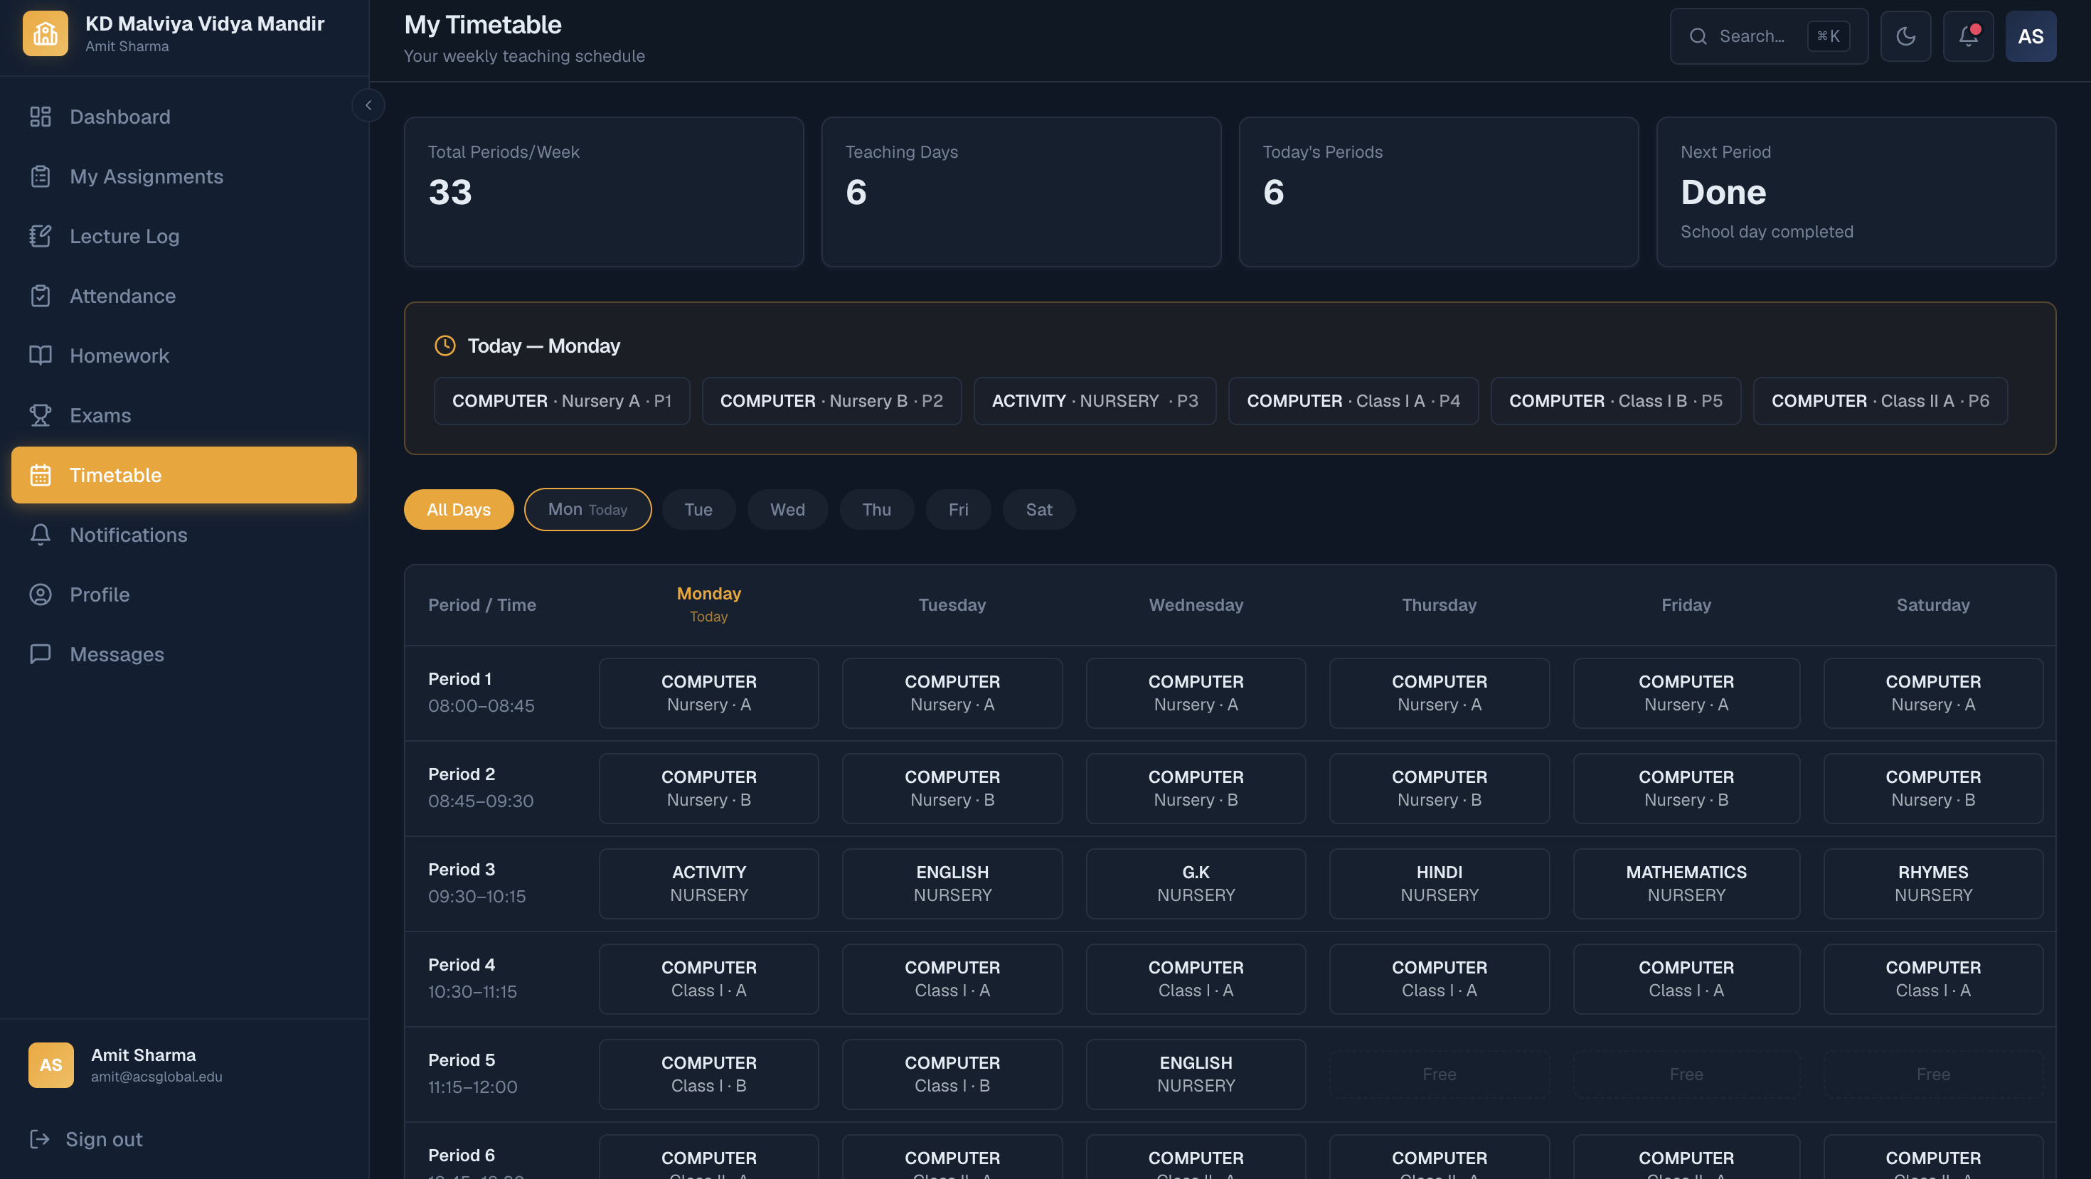Click the Today's Periods card
The image size is (2091, 1179).
pyautogui.click(x=1438, y=192)
